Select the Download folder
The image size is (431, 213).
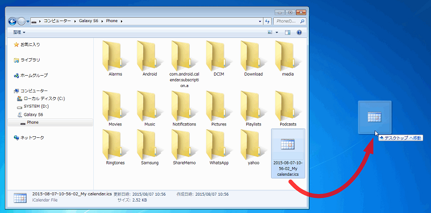pos(253,59)
